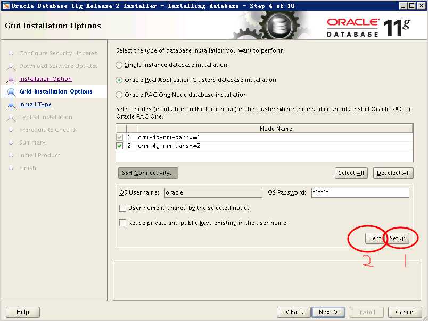Go Back to previous step

point(294,312)
